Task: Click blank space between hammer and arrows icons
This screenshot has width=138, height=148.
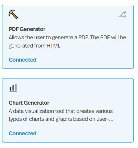Action: pos(68,14)
